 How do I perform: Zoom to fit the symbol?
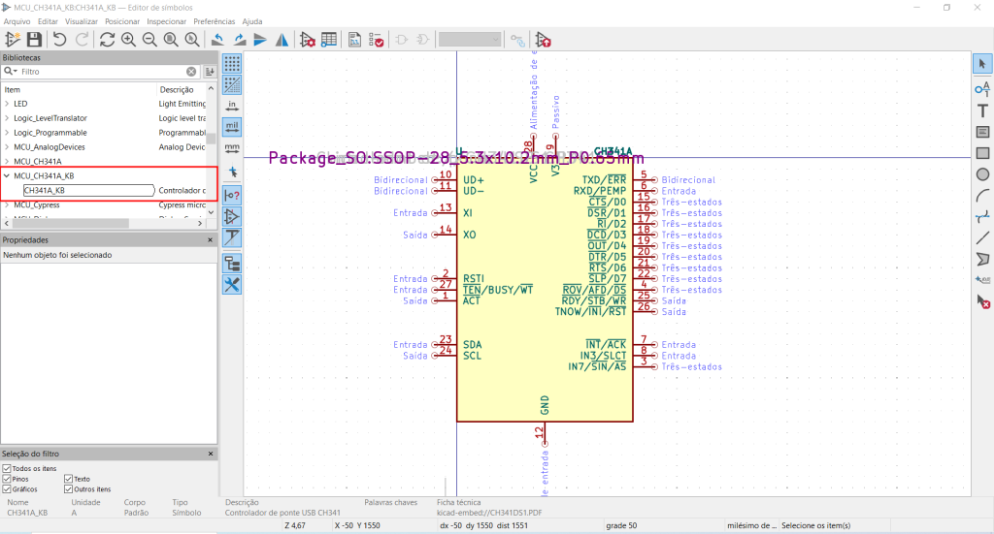(x=171, y=40)
